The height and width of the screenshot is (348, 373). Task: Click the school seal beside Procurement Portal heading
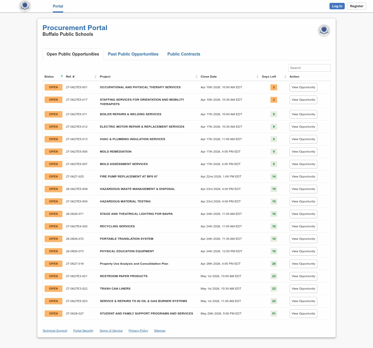(324, 31)
